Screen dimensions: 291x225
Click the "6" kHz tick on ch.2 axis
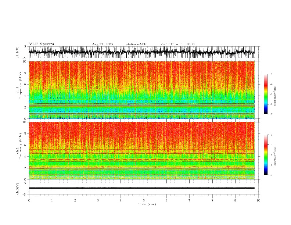[26, 145]
